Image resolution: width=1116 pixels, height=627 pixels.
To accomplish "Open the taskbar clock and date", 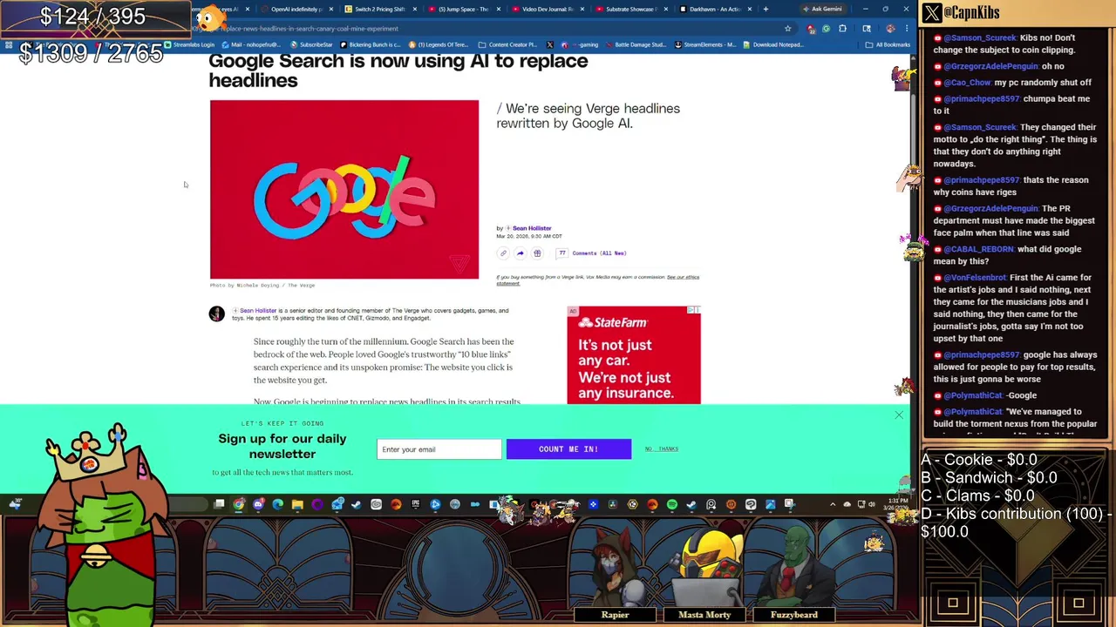I will (x=897, y=504).
